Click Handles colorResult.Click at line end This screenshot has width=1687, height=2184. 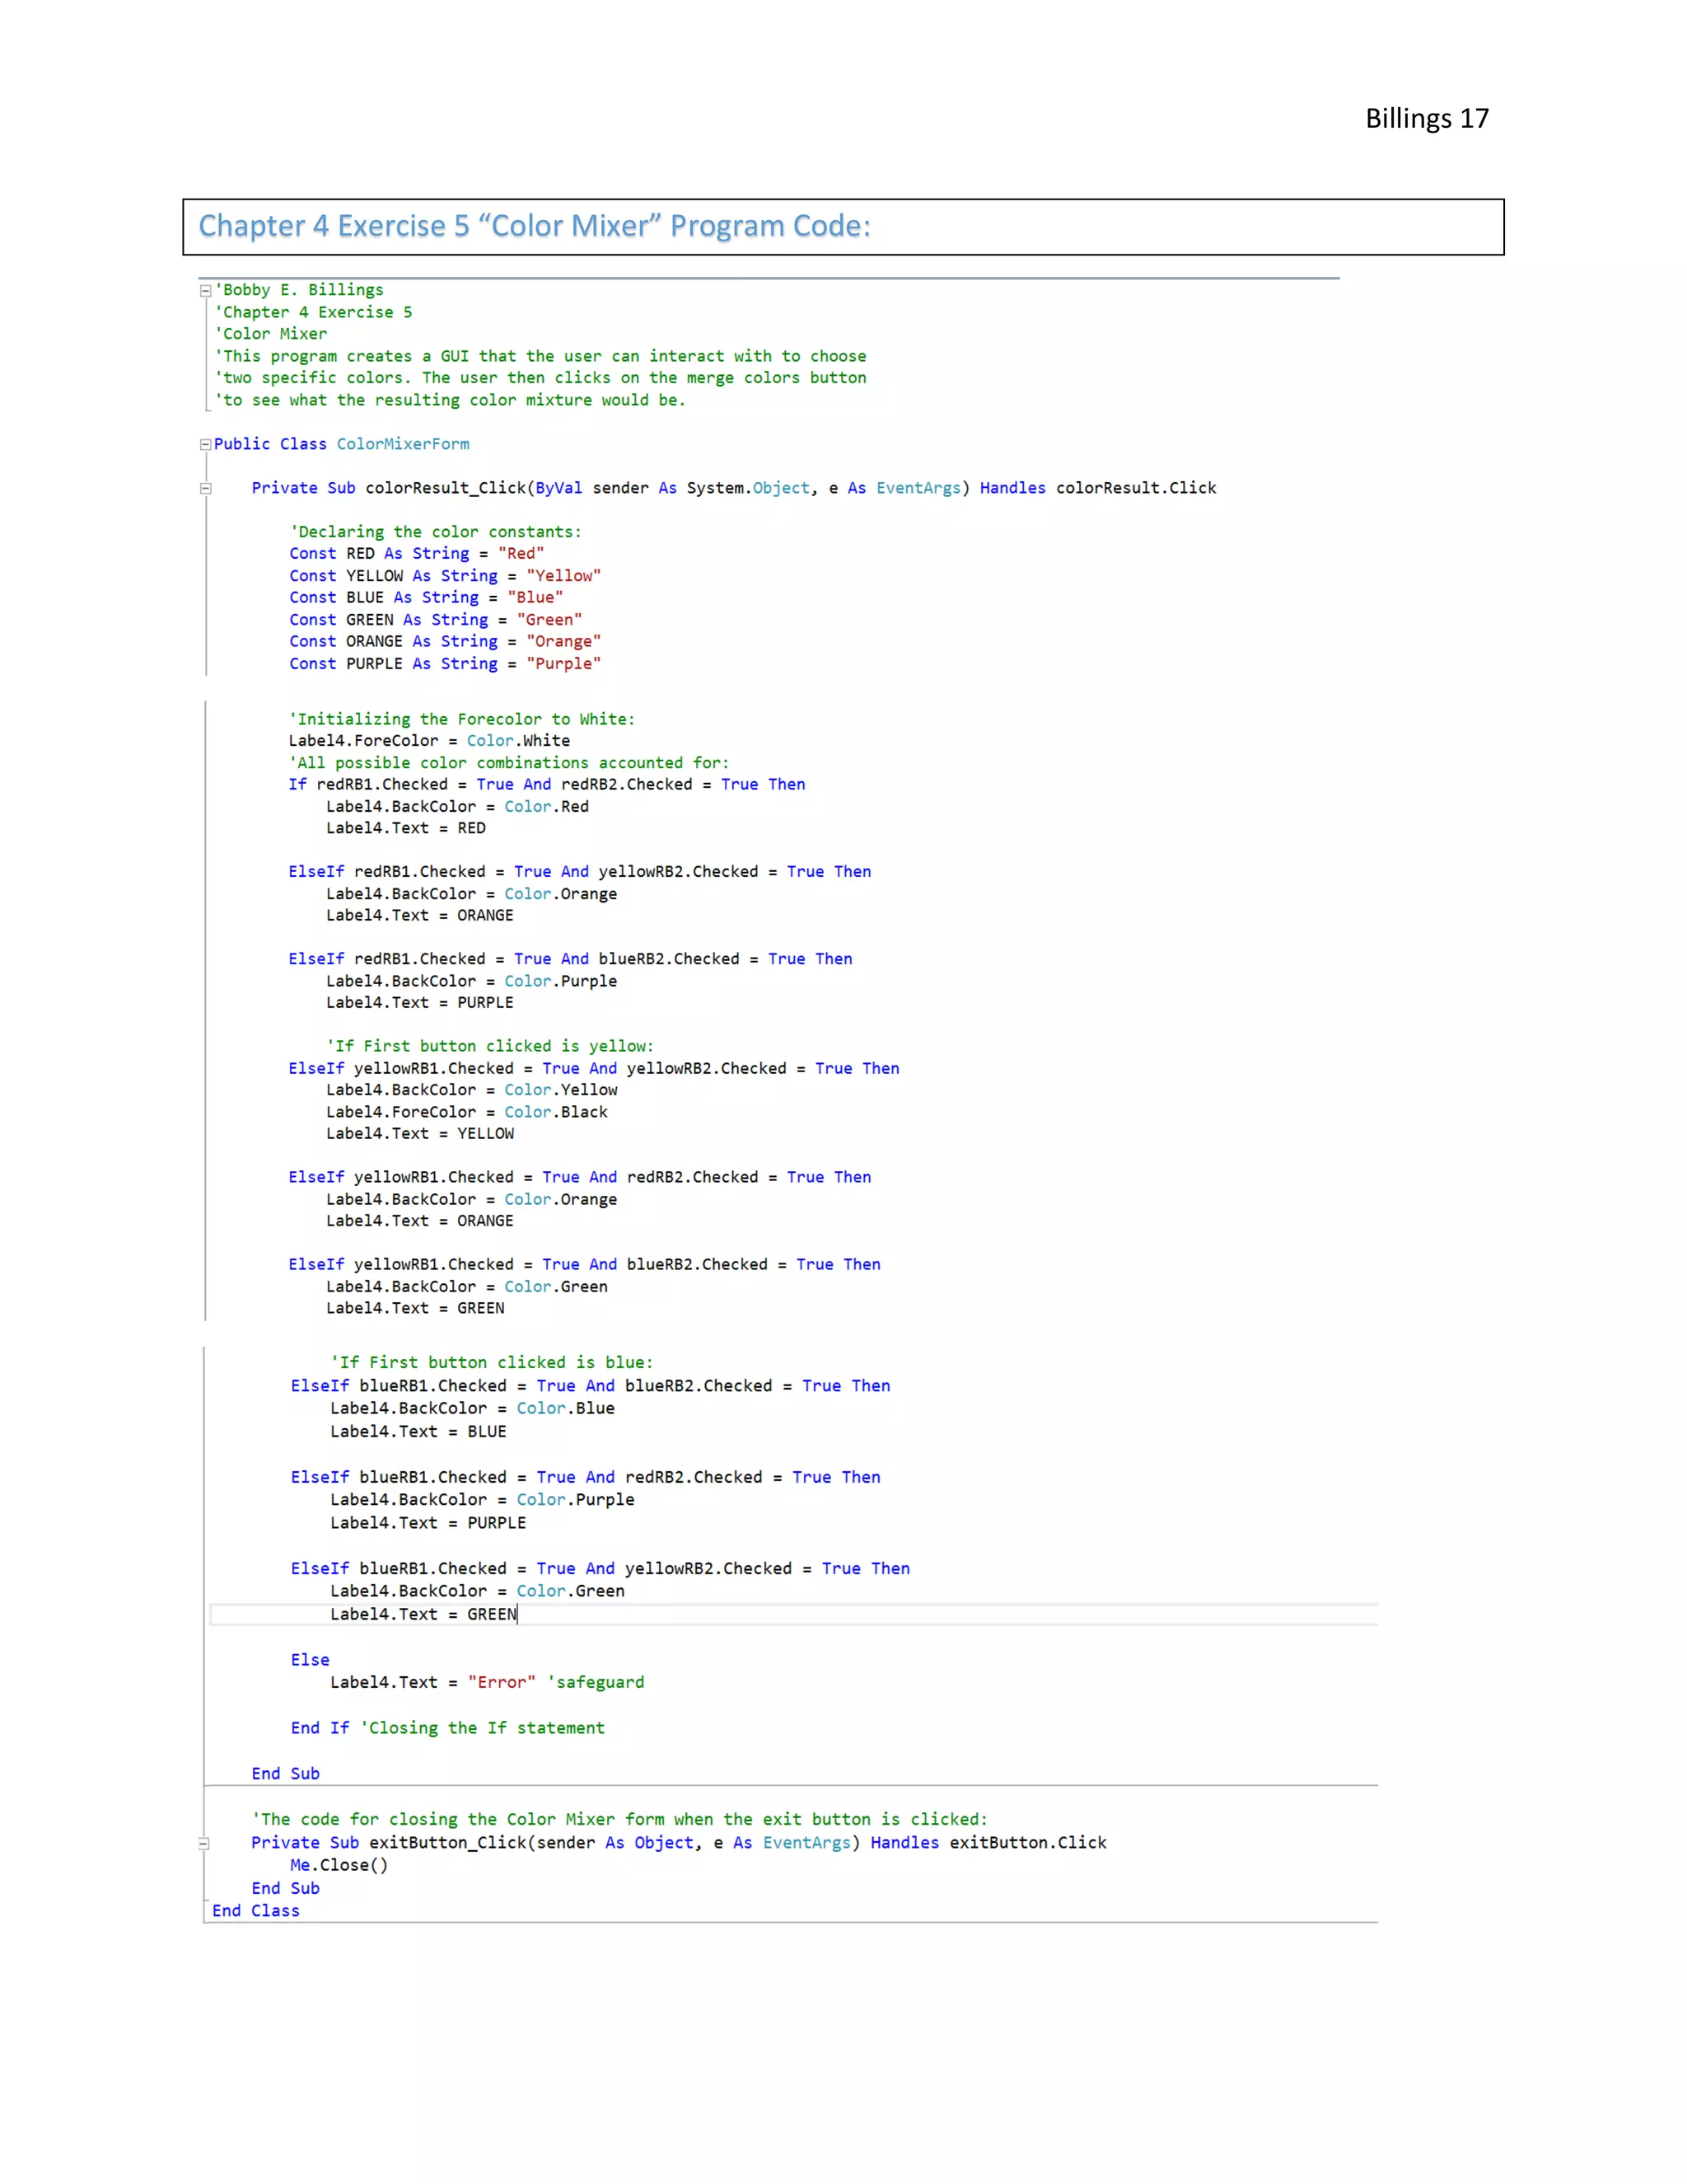(1097, 488)
